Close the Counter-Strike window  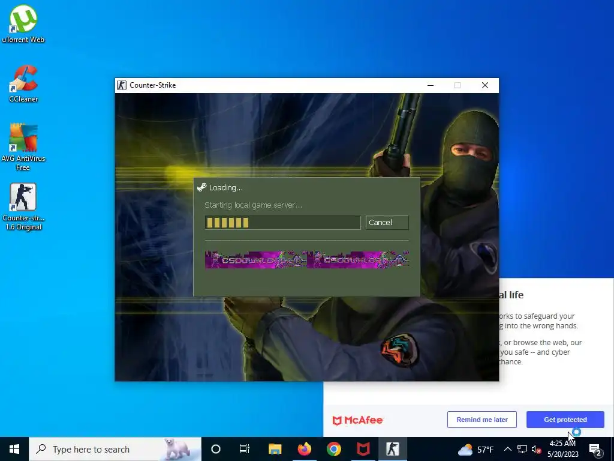click(x=484, y=85)
